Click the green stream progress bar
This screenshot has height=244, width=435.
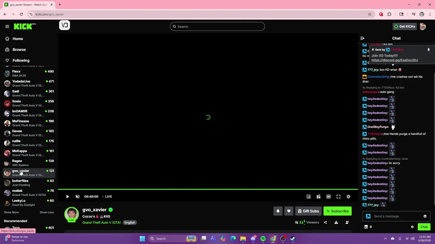click(208, 189)
